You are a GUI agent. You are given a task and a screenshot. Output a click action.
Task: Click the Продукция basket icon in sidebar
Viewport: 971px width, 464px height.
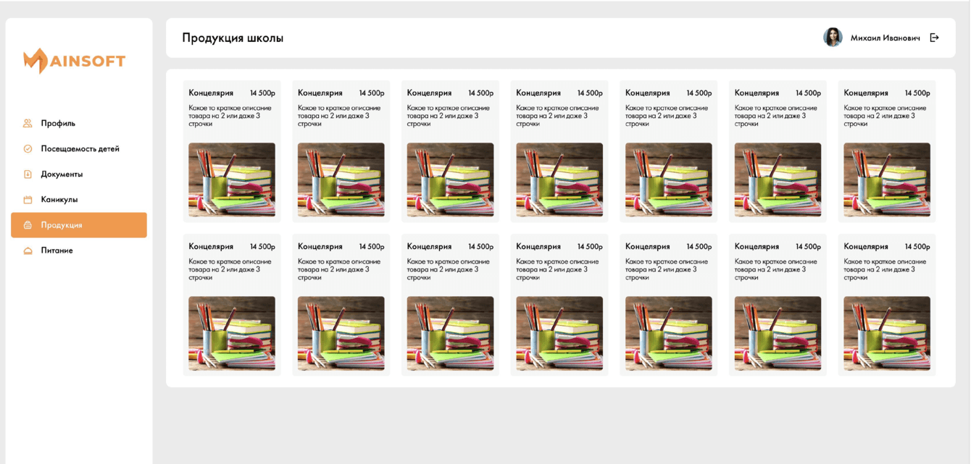tap(28, 225)
